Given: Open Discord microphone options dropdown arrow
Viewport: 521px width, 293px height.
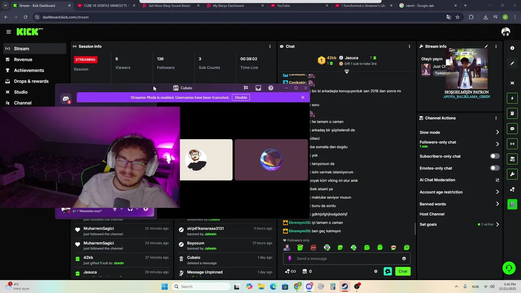Looking at the screenshot, I should (x=121, y=209).
